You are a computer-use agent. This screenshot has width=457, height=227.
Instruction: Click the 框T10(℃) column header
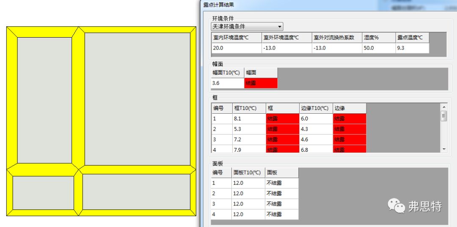click(249, 108)
